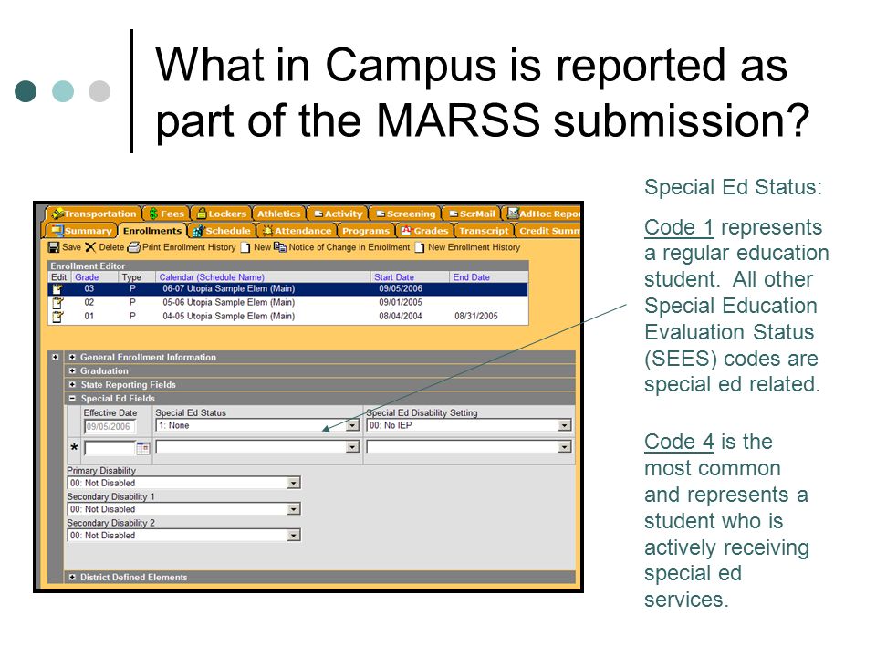Screen dimensions: 876x657
Task: Click the New Enrollment History page icon
Action: point(420,247)
